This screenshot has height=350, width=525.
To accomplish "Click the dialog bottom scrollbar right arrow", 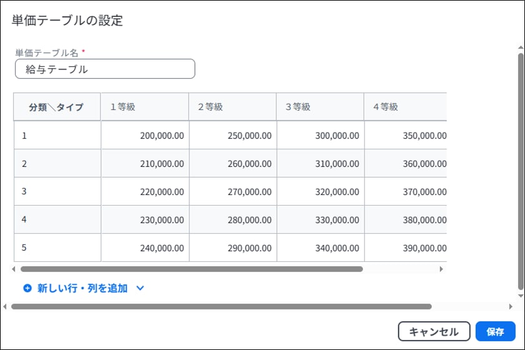I will pos(511,306).
